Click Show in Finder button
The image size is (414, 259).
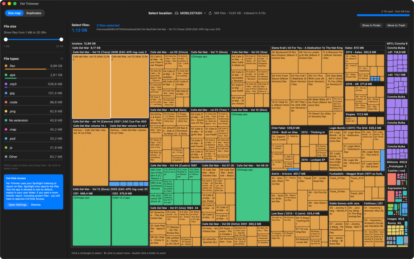click(x=371, y=25)
